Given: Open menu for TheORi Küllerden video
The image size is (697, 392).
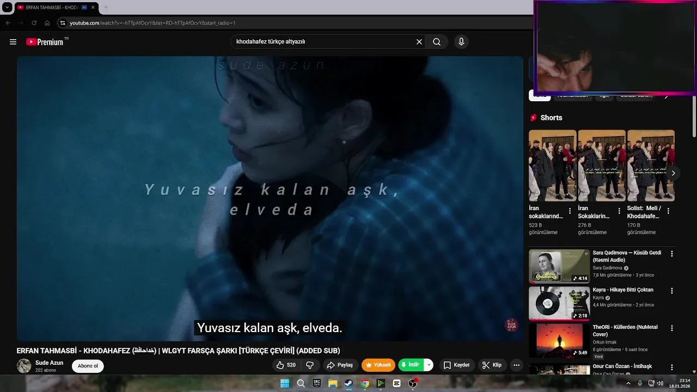Looking at the screenshot, I should pos(672,328).
